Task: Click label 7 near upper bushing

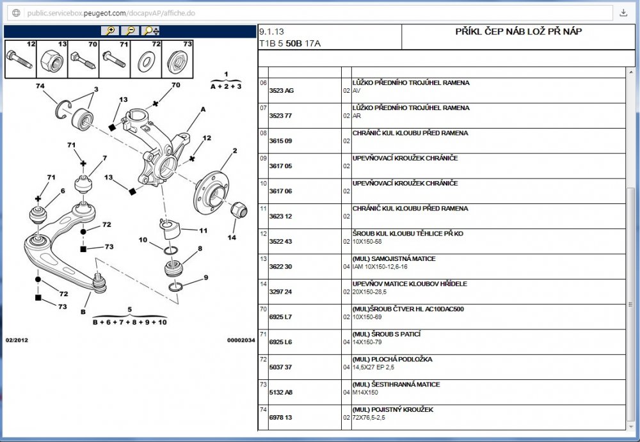Action: point(104,158)
